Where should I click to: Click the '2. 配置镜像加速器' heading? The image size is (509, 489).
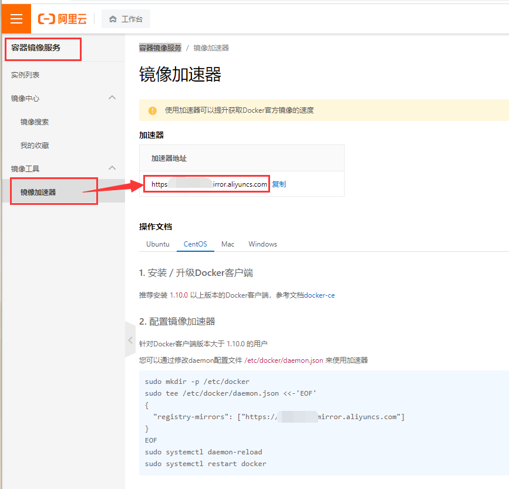(x=177, y=322)
